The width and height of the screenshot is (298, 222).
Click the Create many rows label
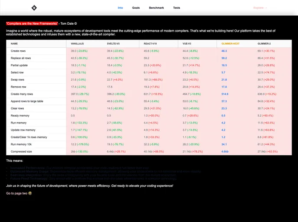[x=22, y=94]
